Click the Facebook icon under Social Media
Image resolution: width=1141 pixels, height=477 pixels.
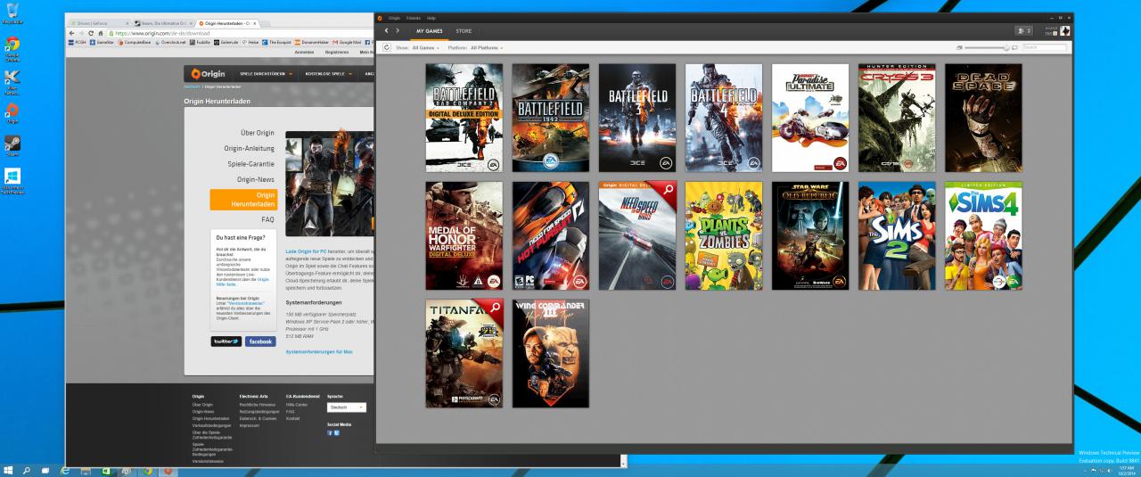(331, 432)
